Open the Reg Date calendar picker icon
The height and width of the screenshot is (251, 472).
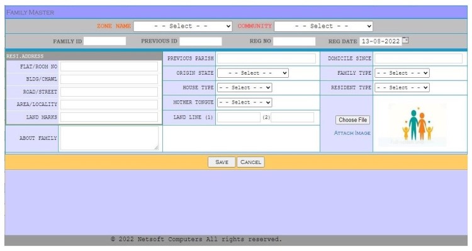[x=405, y=41]
